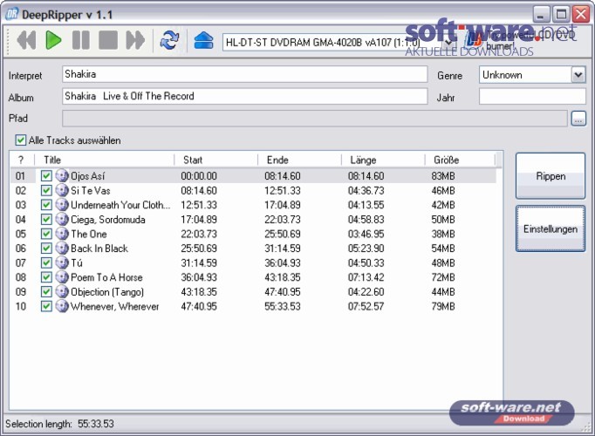The width and height of the screenshot is (595, 436).
Task: Click end time 55:33.53 in track 10
Action: (x=283, y=306)
